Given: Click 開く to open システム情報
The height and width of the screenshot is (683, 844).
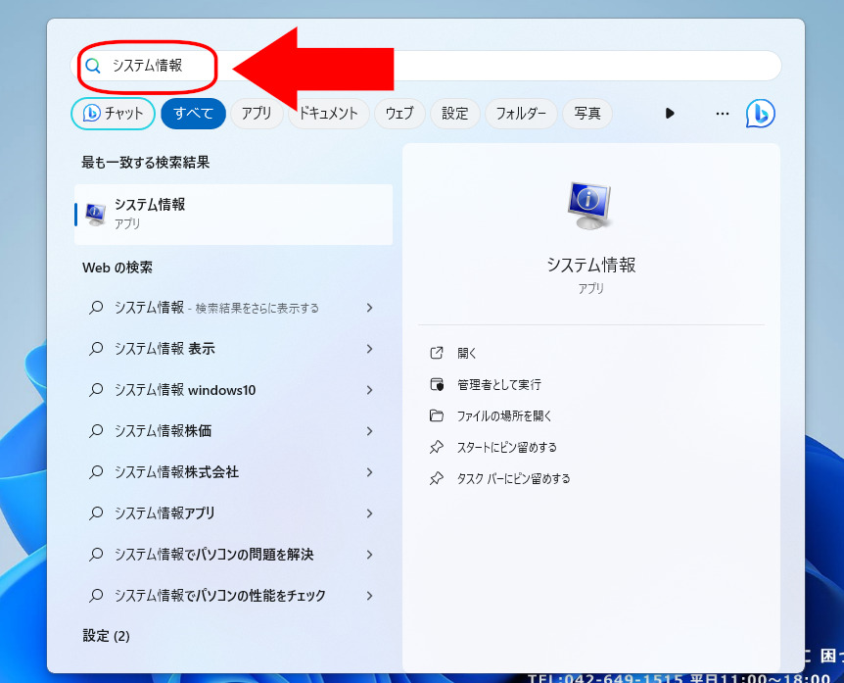Looking at the screenshot, I should point(467,353).
